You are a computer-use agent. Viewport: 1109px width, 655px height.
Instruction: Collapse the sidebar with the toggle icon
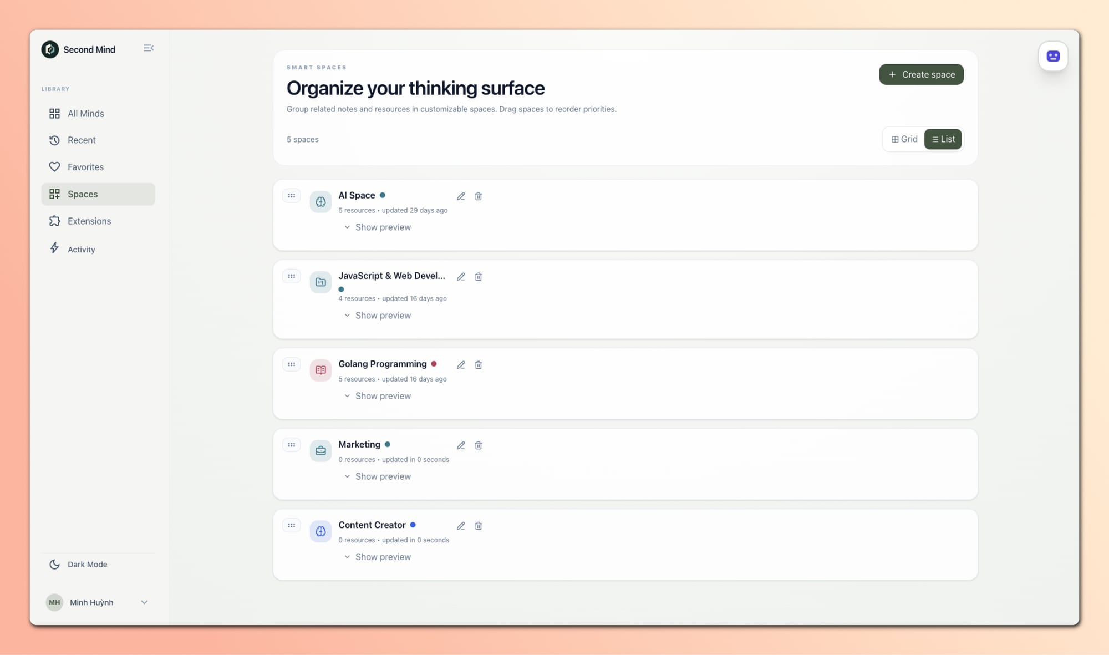[148, 48]
